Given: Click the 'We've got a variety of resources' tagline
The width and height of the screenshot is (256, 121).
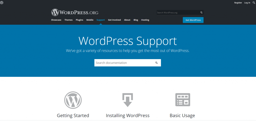Looking at the screenshot, I should coord(128,50).
